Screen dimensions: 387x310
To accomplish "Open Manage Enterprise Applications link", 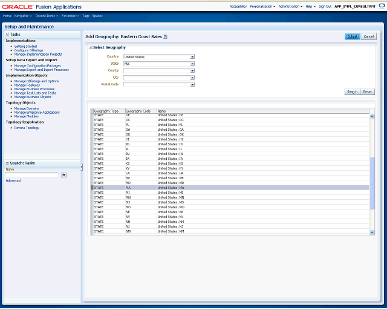I will click(x=37, y=112).
